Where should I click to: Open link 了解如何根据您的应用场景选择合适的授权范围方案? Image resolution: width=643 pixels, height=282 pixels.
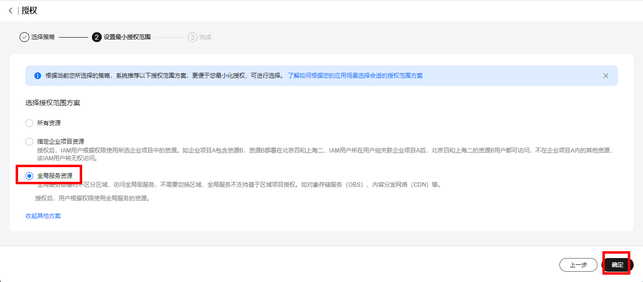point(355,76)
